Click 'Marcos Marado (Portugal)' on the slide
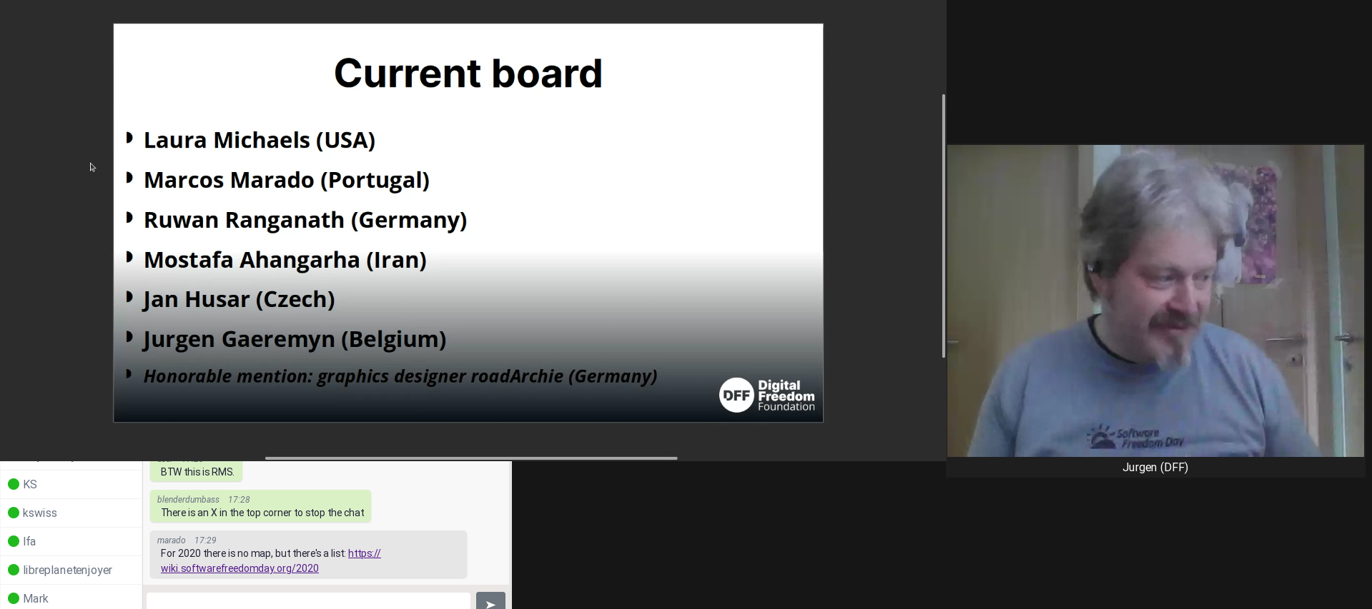1372x609 pixels. pos(287,180)
